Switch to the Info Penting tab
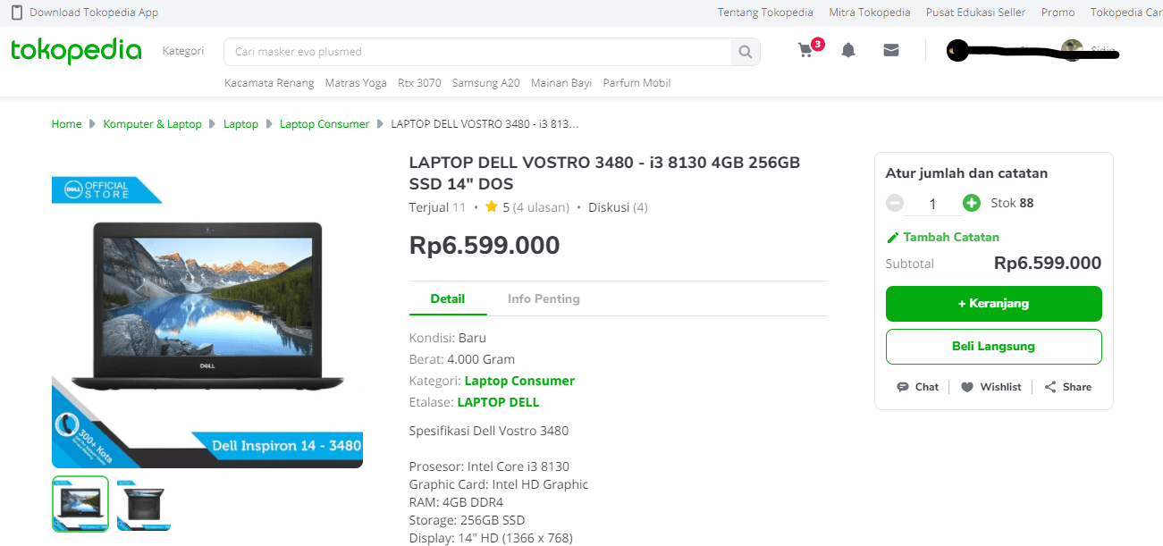1163x546 pixels. [x=544, y=299]
